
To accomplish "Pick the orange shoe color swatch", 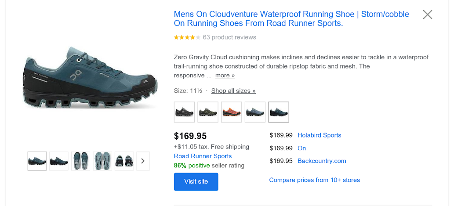I will click(232, 112).
